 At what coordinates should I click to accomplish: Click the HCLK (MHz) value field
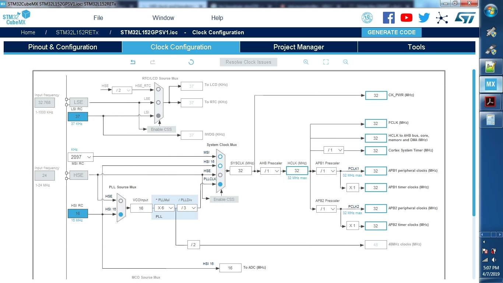click(297, 171)
